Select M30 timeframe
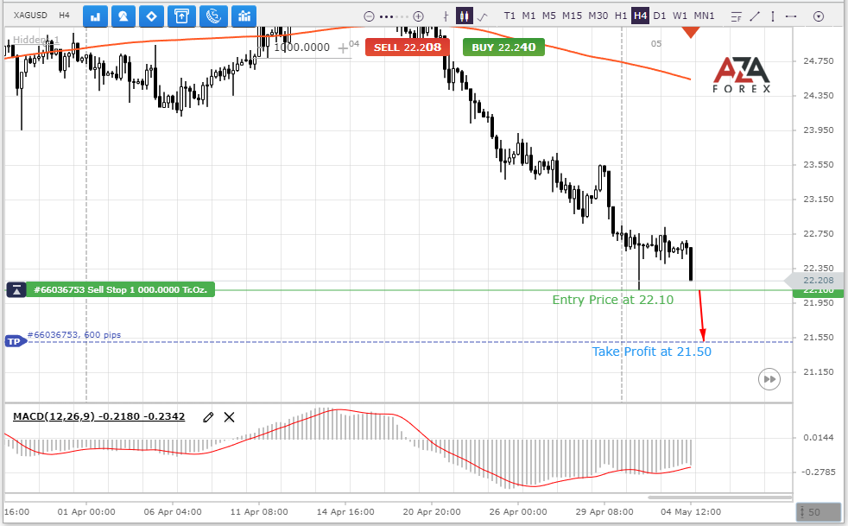 tap(598, 16)
